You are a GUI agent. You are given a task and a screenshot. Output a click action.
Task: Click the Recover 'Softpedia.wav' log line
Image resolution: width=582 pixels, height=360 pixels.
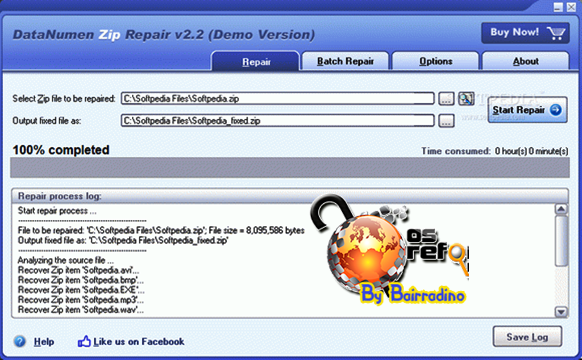pyautogui.click(x=81, y=309)
